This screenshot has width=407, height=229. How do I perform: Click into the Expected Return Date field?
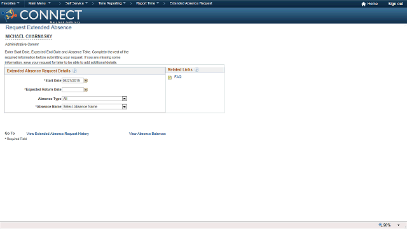click(x=72, y=90)
